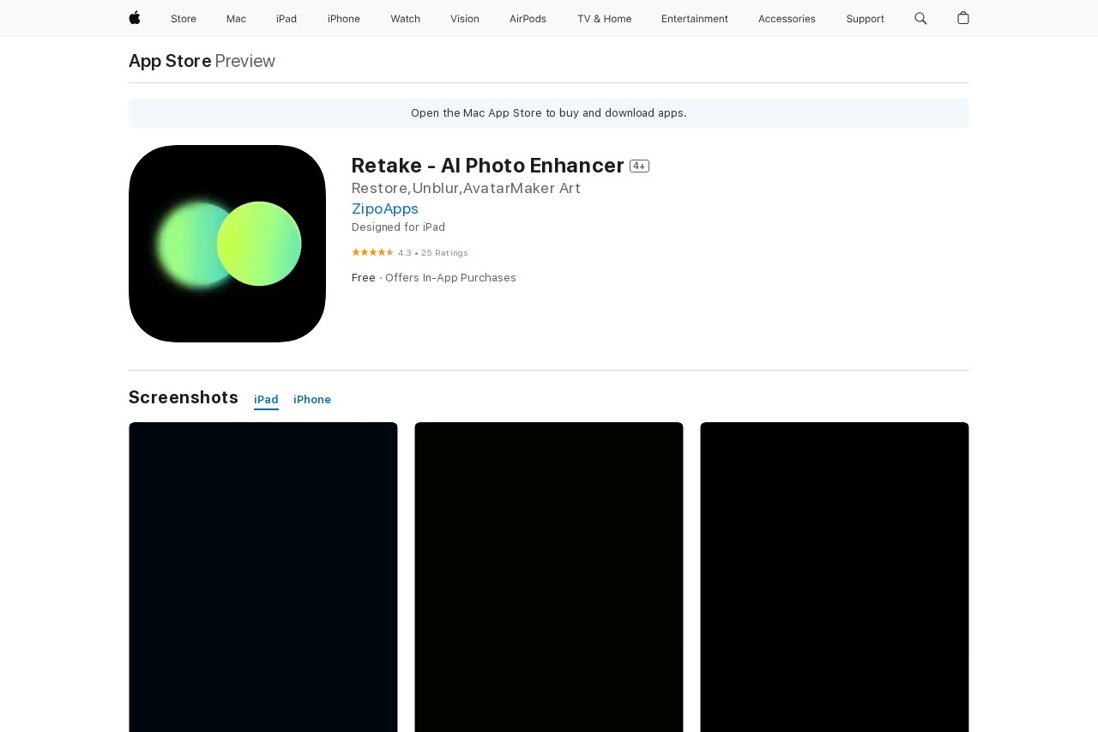1098x732 pixels.
Task: Open the Entertainment menu
Action: point(695,19)
